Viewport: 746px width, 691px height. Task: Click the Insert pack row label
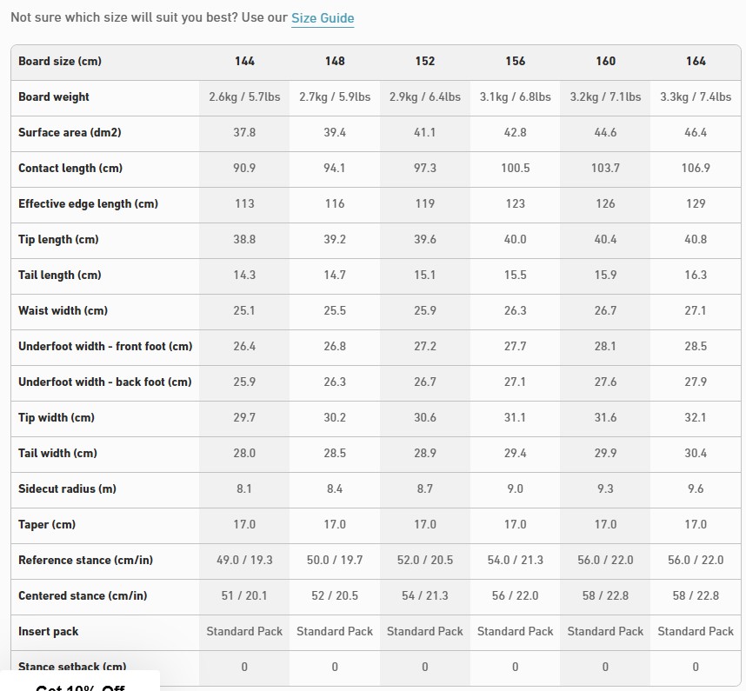tap(49, 632)
